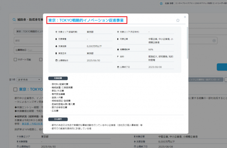The width and height of the screenshot is (227, 148).
Task: Click the money bag icon beside 支援金額 in dialog
Action: 56,46
